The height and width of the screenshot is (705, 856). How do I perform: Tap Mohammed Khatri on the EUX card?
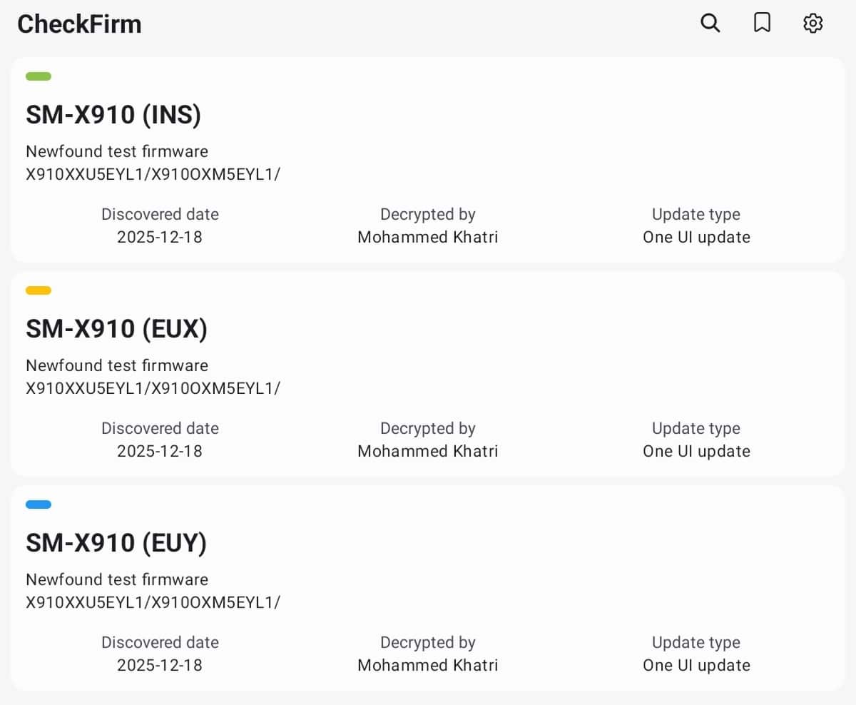(x=427, y=451)
